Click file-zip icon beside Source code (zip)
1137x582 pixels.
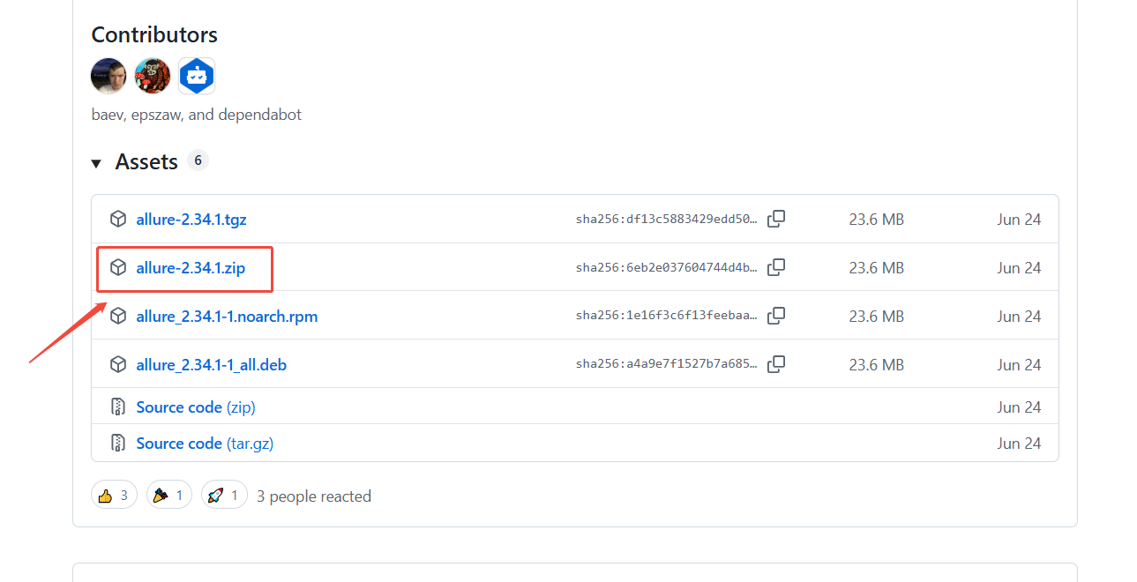(118, 407)
